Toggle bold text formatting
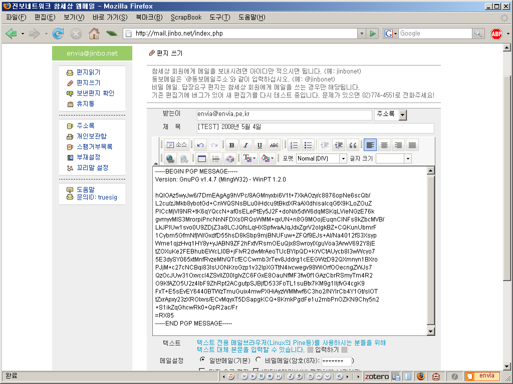Viewport: 513px width, 384px height. click(x=231, y=145)
